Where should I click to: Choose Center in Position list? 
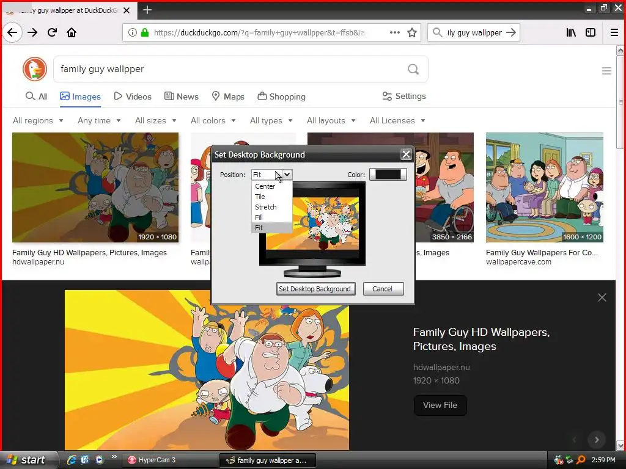click(272, 186)
